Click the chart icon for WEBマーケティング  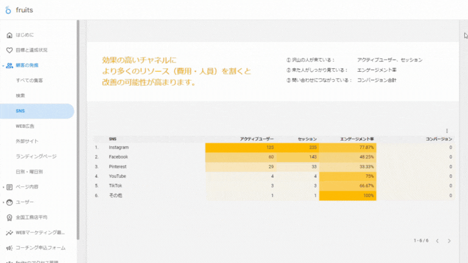pyautogui.click(x=9, y=233)
